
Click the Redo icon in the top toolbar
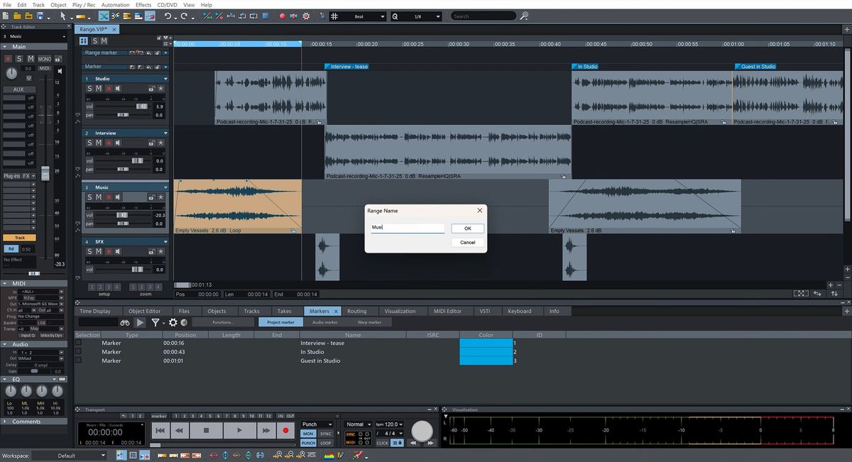(184, 16)
